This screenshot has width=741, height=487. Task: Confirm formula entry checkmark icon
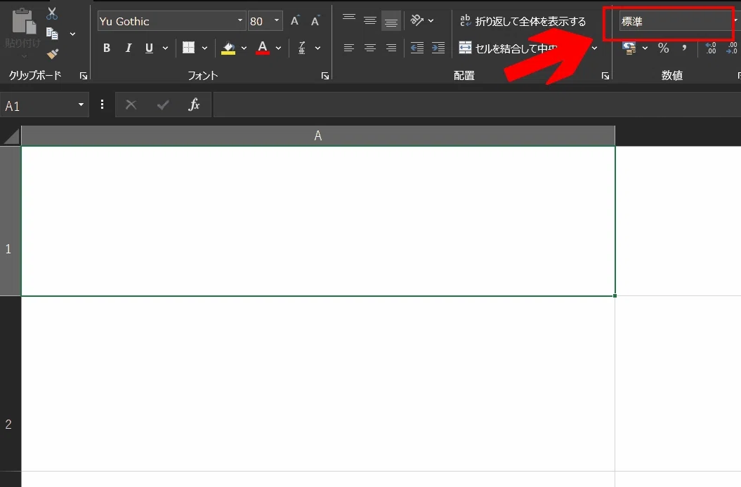tap(163, 105)
